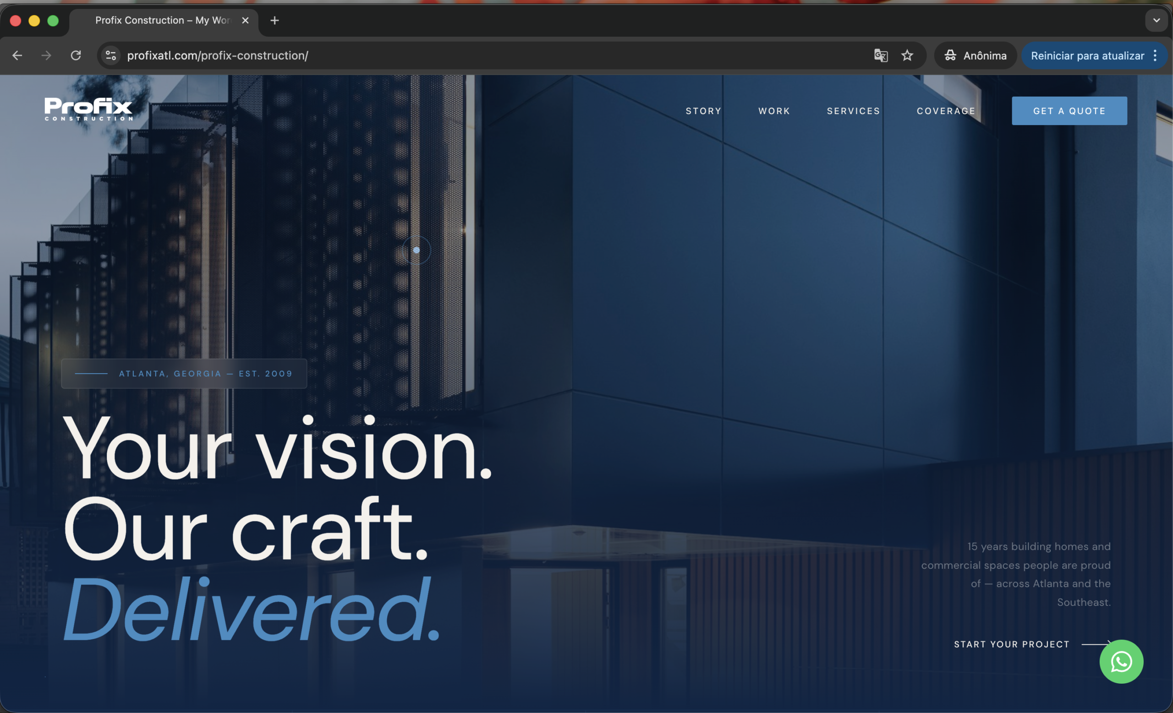Screen dimensions: 1173x713
Task: Select the Profix Construction browser tab
Action: 164,21
